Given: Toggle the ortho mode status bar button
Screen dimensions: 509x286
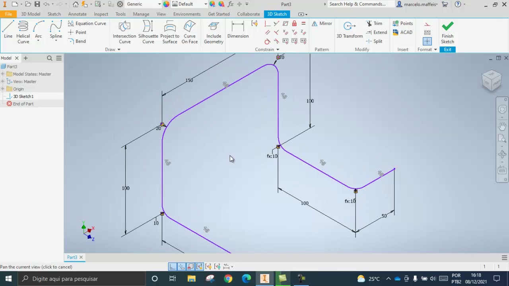Looking at the screenshot, I should [x=172, y=267].
